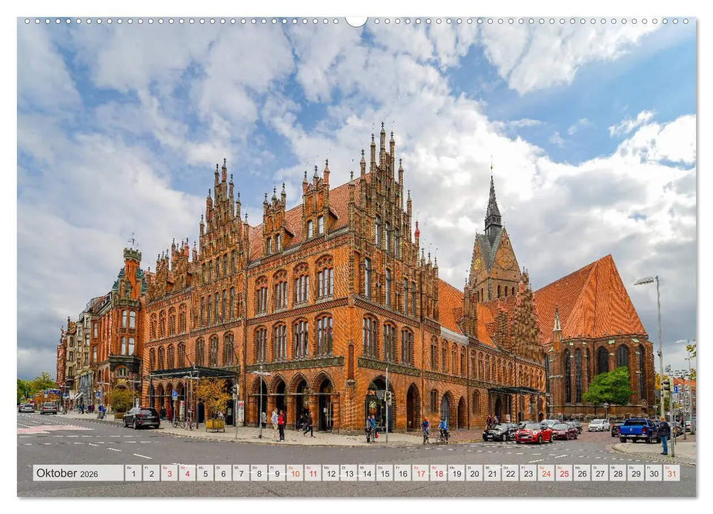Select day 23 in the calendar strip
Screen dimensions: 713x514
point(529,473)
